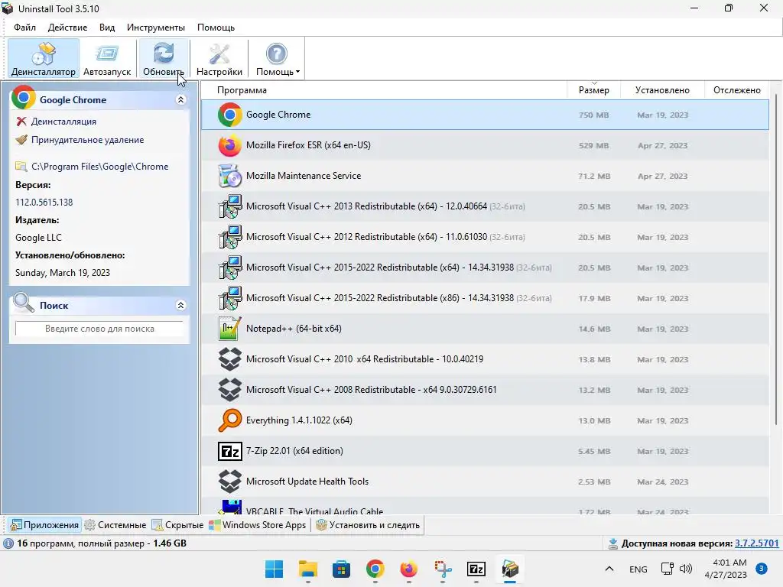This screenshot has width=783, height=587.
Task: Click the search input field
Action: (99, 329)
